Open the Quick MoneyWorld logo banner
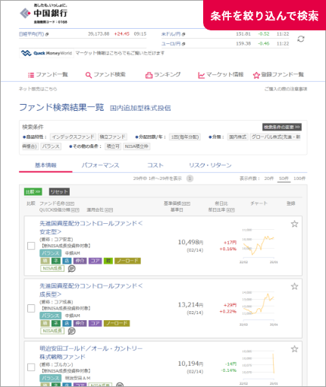Viewport: 326px width, 387px height. pyautogui.click(x=46, y=53)
